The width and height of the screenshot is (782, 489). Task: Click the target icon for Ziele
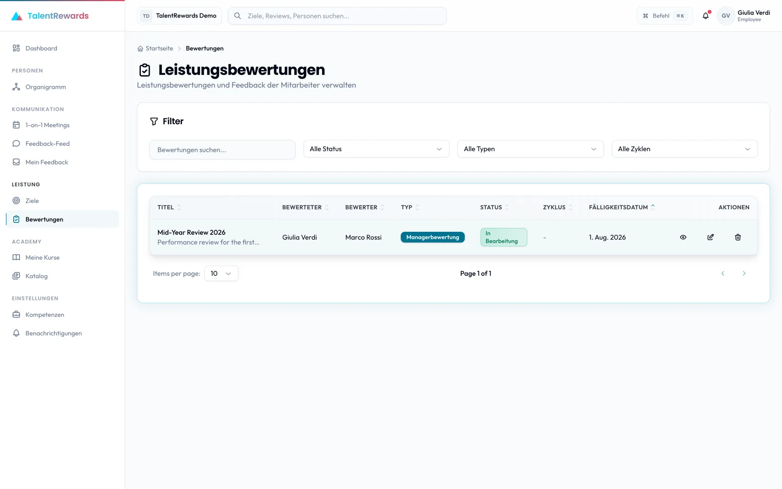(16, 201)
